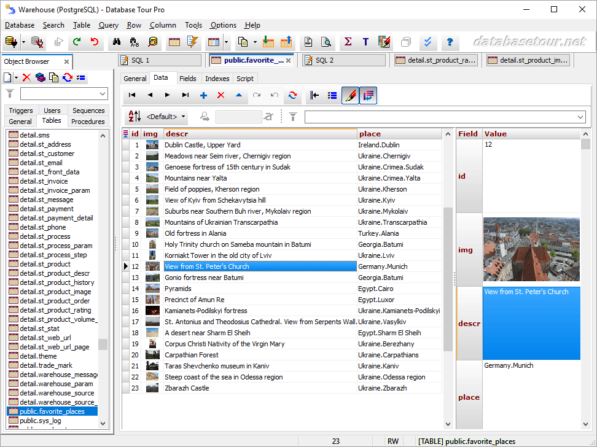The width and height of the screenshot is (597, 447).
Task: Click the red X delete record icon in the Data tab
Action: click(221, 95)
